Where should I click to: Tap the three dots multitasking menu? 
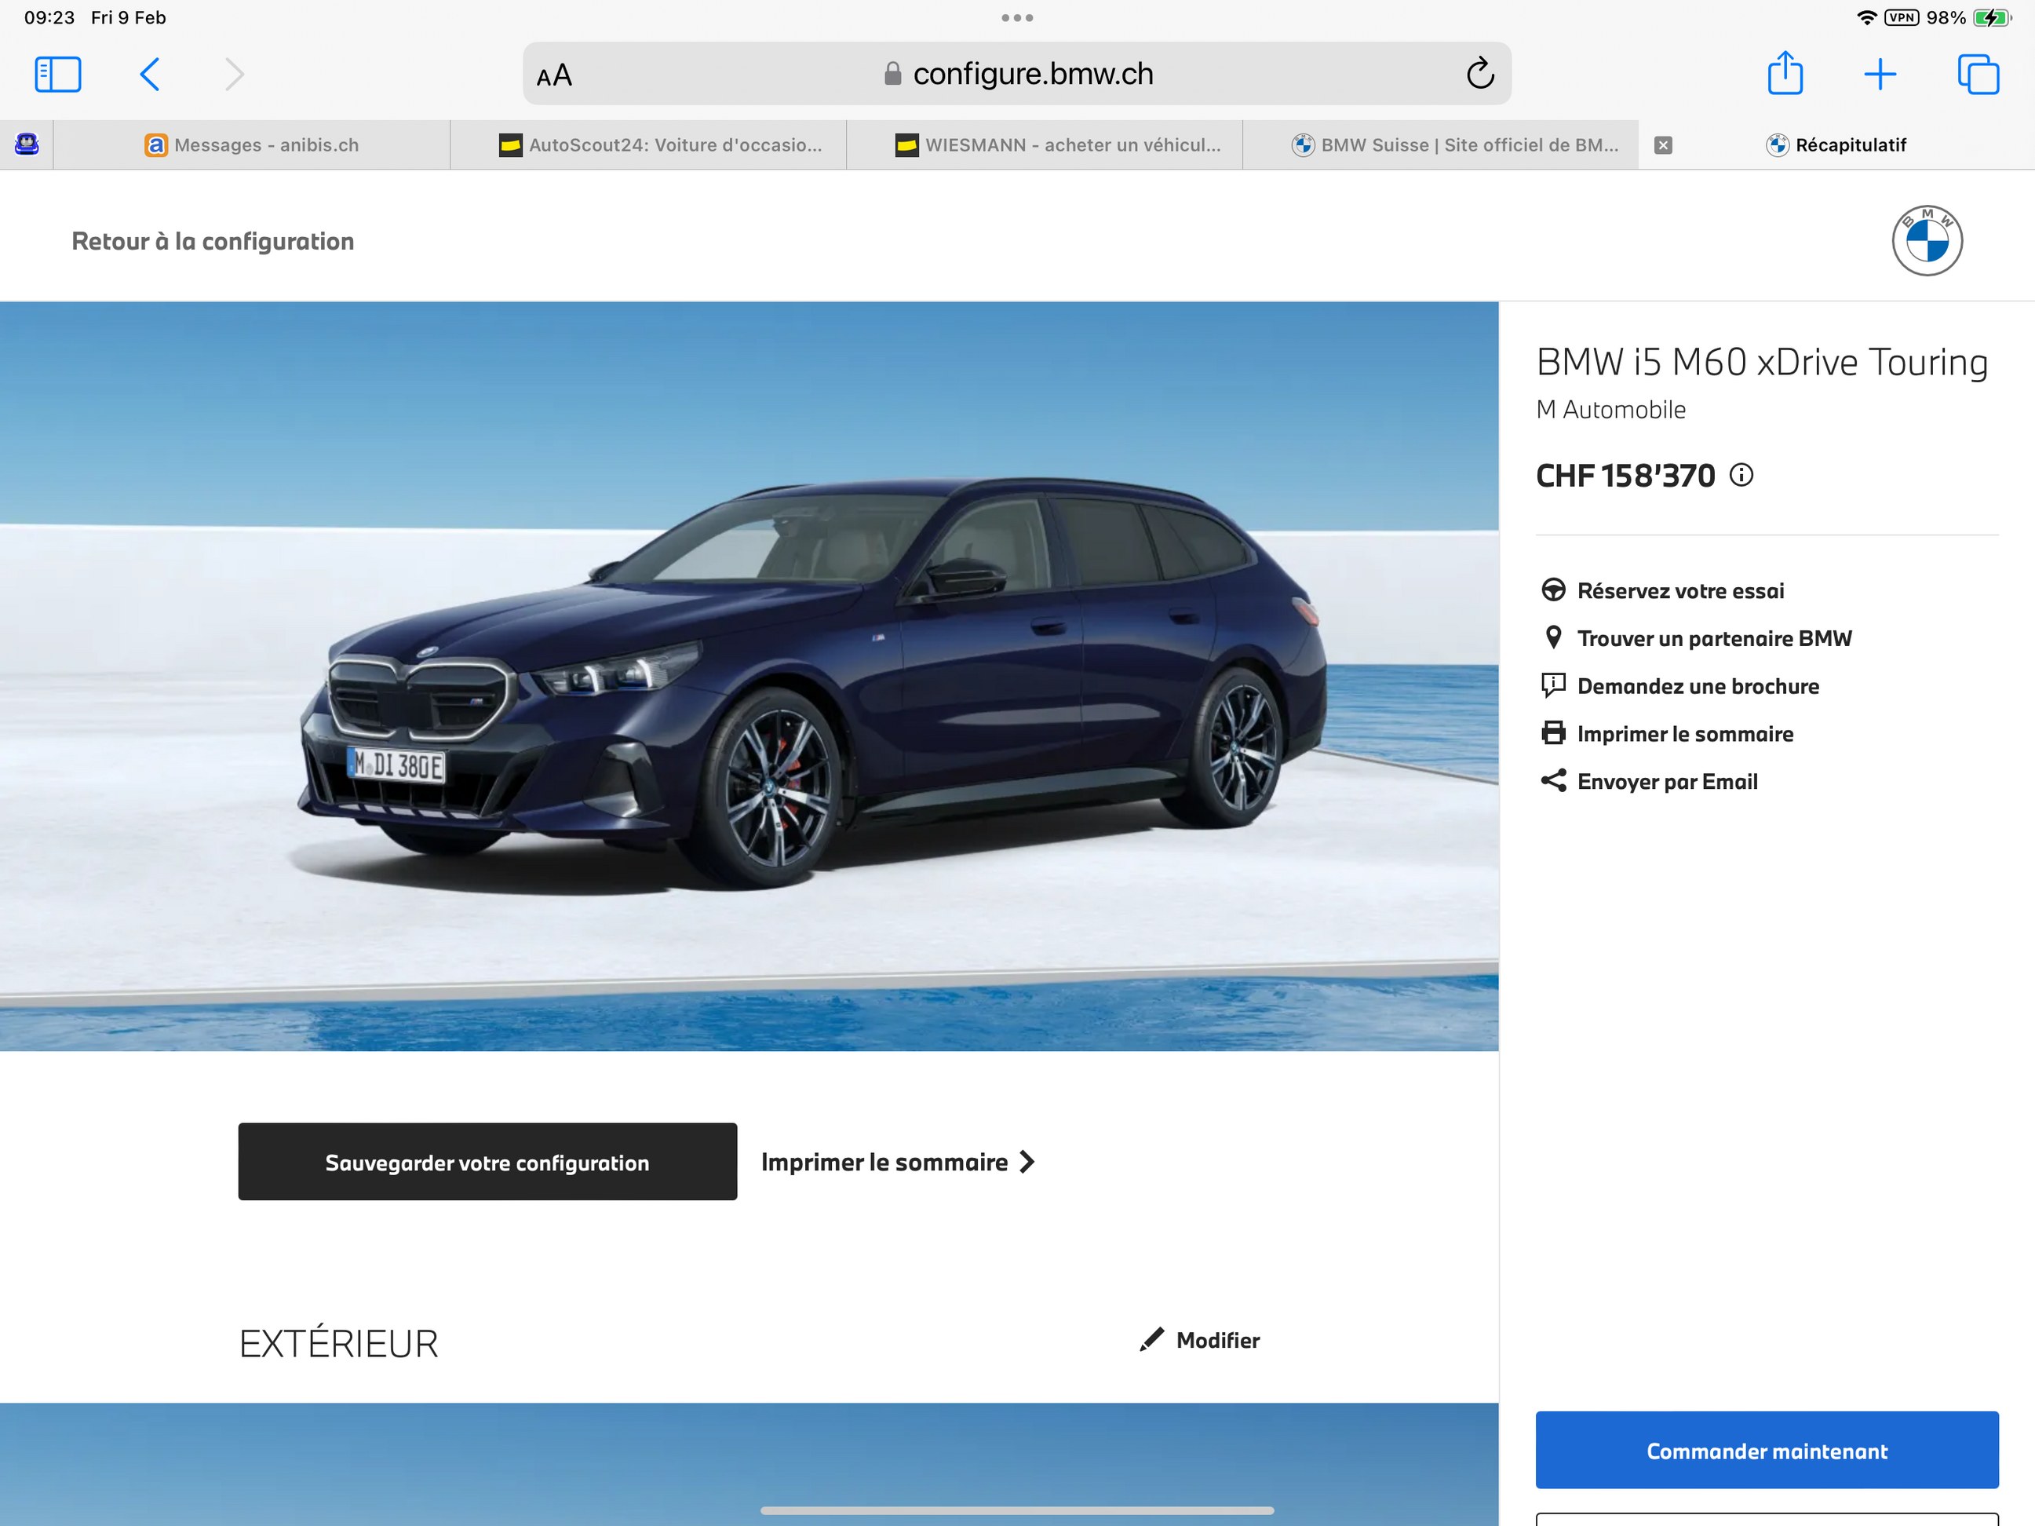1016,17
